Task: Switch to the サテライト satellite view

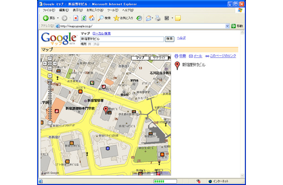Action: [159, 58]
